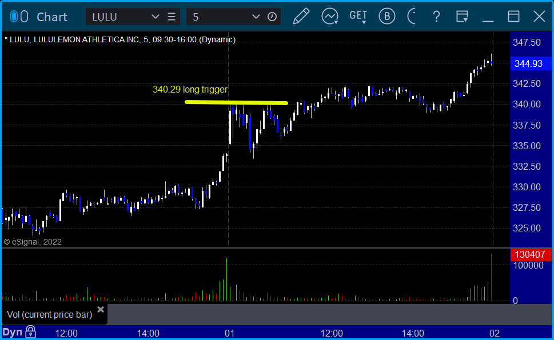
Task: Click the 327.50 price axis label
Action: [527, 207]
